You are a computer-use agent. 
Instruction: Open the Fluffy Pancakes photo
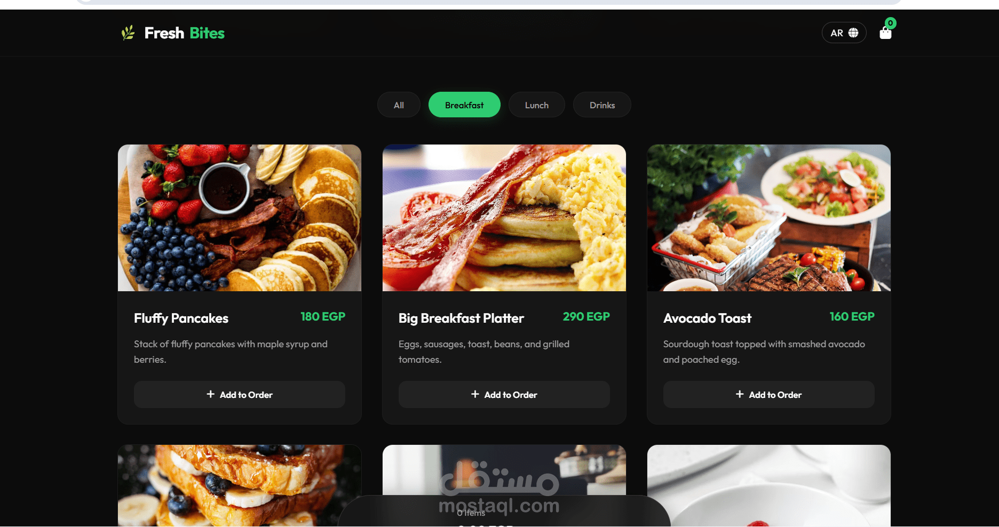coord(240,218)
